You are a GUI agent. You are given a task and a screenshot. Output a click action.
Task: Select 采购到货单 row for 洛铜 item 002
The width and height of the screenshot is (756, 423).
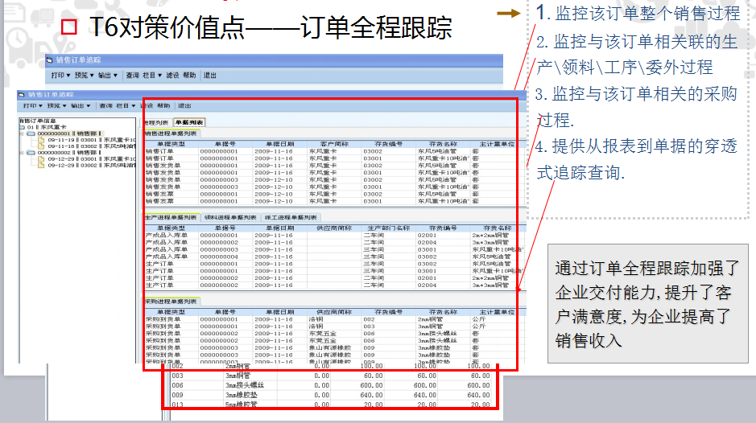pos(333,319)
